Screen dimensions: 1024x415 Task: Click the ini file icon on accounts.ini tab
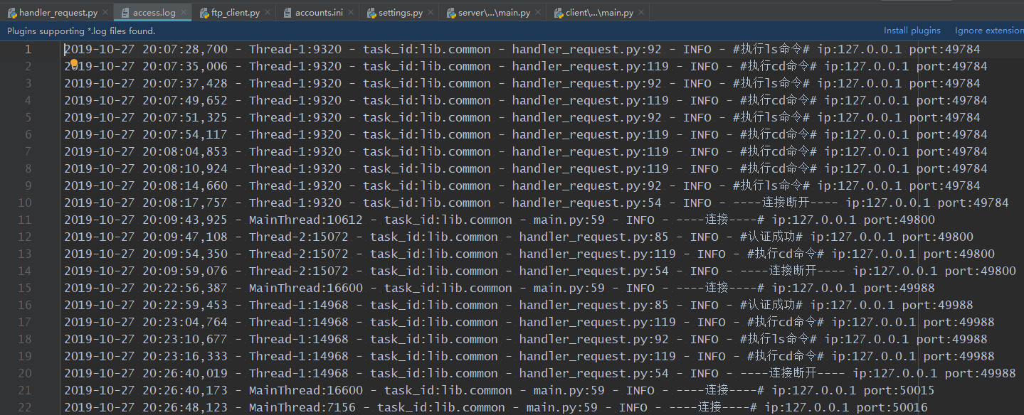(287, 13)
